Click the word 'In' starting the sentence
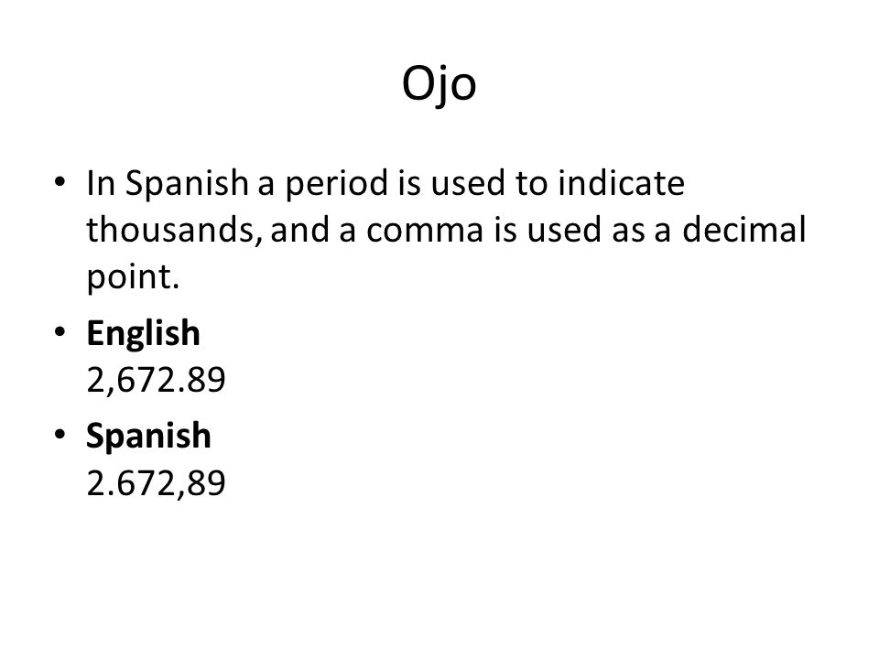 click(101, 183)
